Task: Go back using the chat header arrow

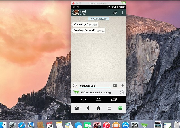Action: click(72, 13)
